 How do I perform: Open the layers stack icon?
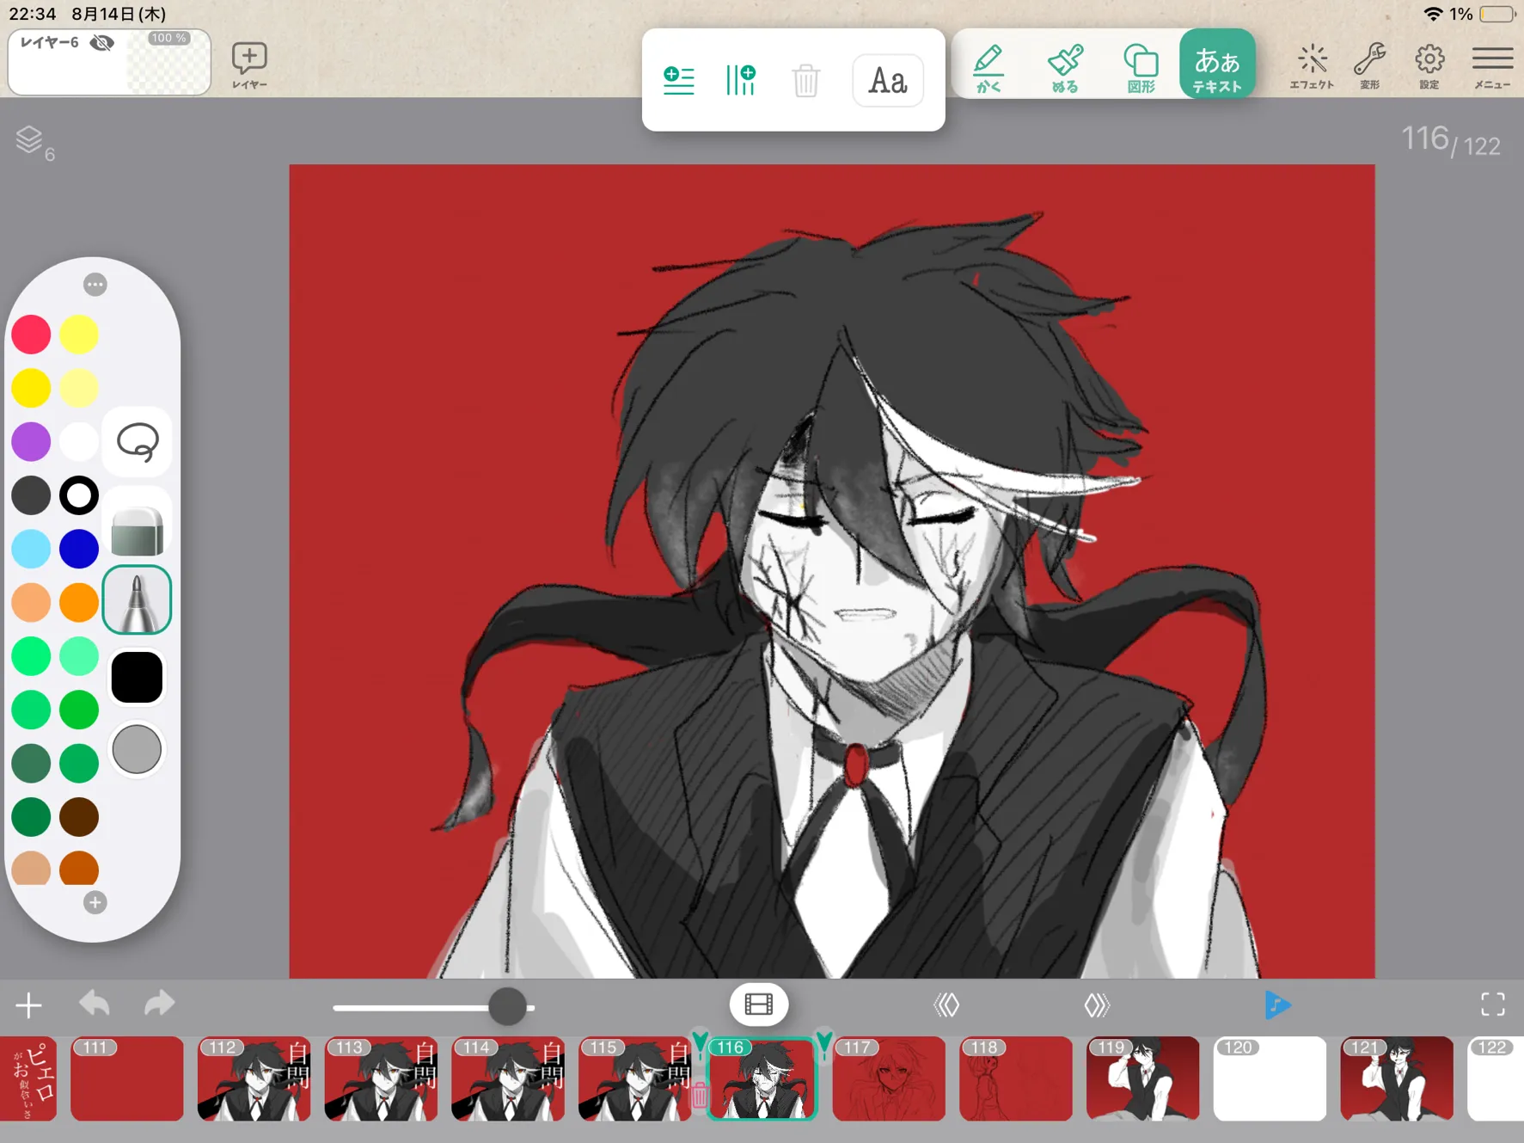34,142
